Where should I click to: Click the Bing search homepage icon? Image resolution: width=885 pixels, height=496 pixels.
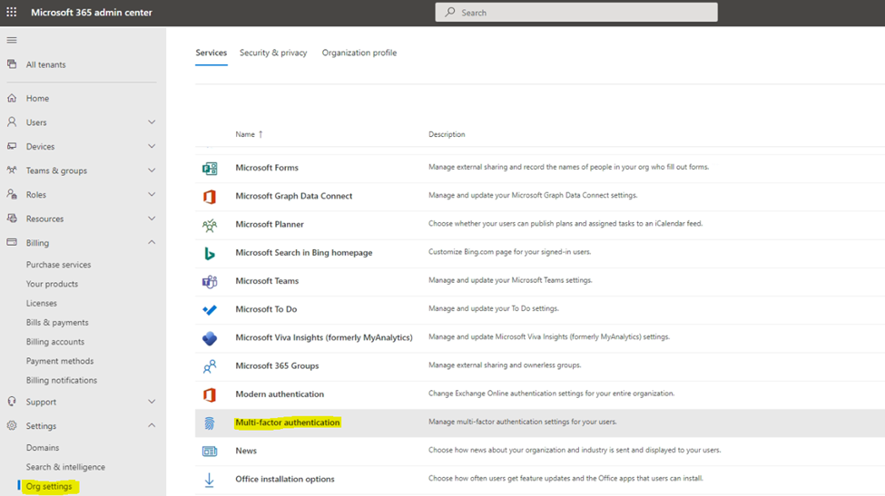point(210,253)
